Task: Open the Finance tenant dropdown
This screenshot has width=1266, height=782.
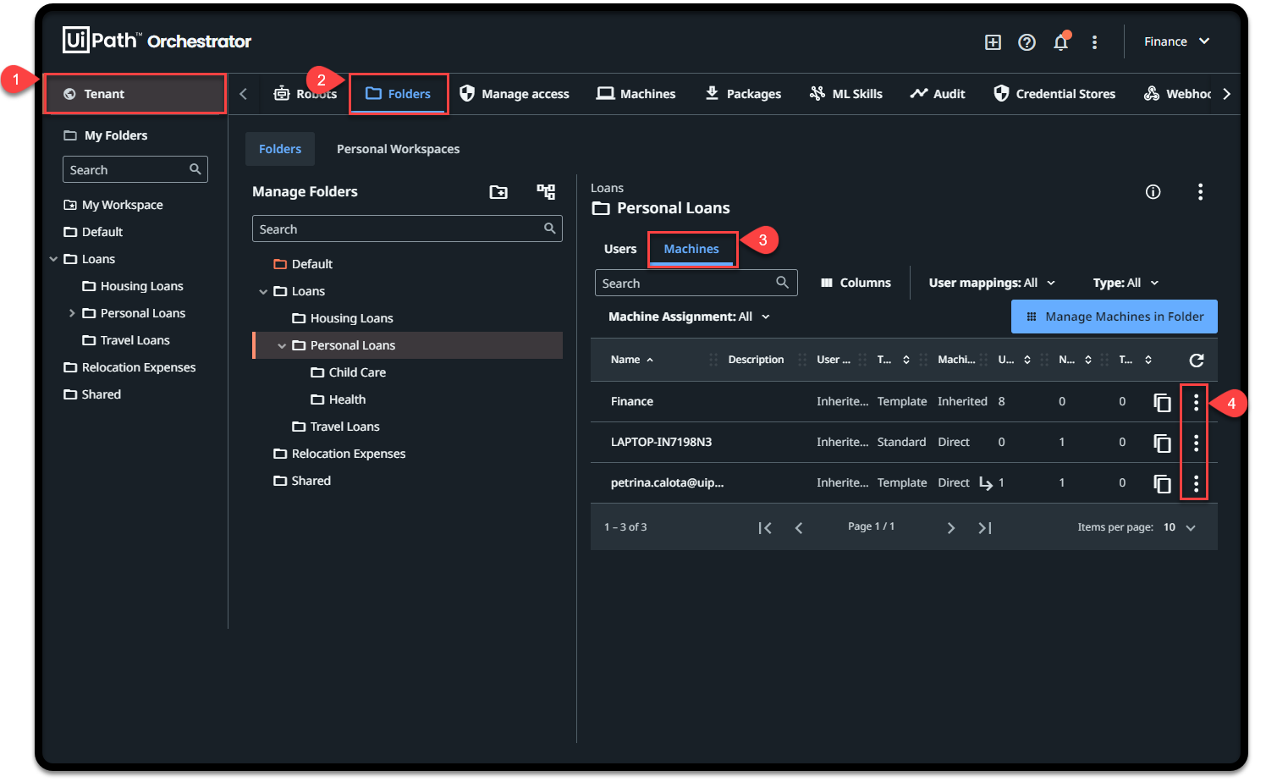Action: tap(1176, 41)
